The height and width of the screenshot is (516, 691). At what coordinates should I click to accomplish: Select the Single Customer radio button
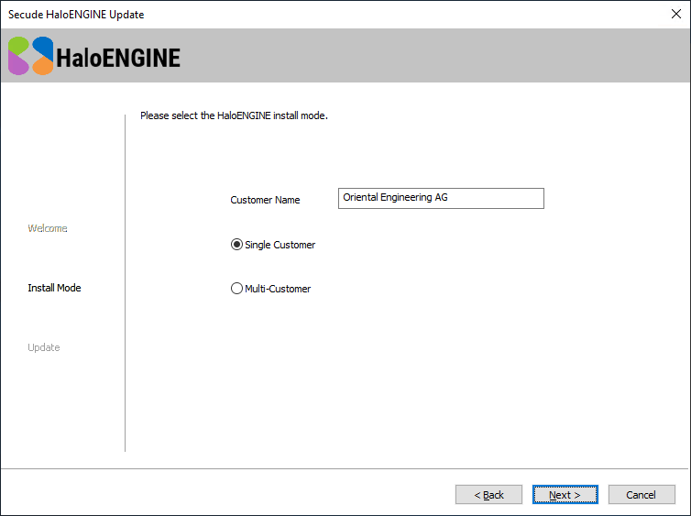[x=236, y=245]
